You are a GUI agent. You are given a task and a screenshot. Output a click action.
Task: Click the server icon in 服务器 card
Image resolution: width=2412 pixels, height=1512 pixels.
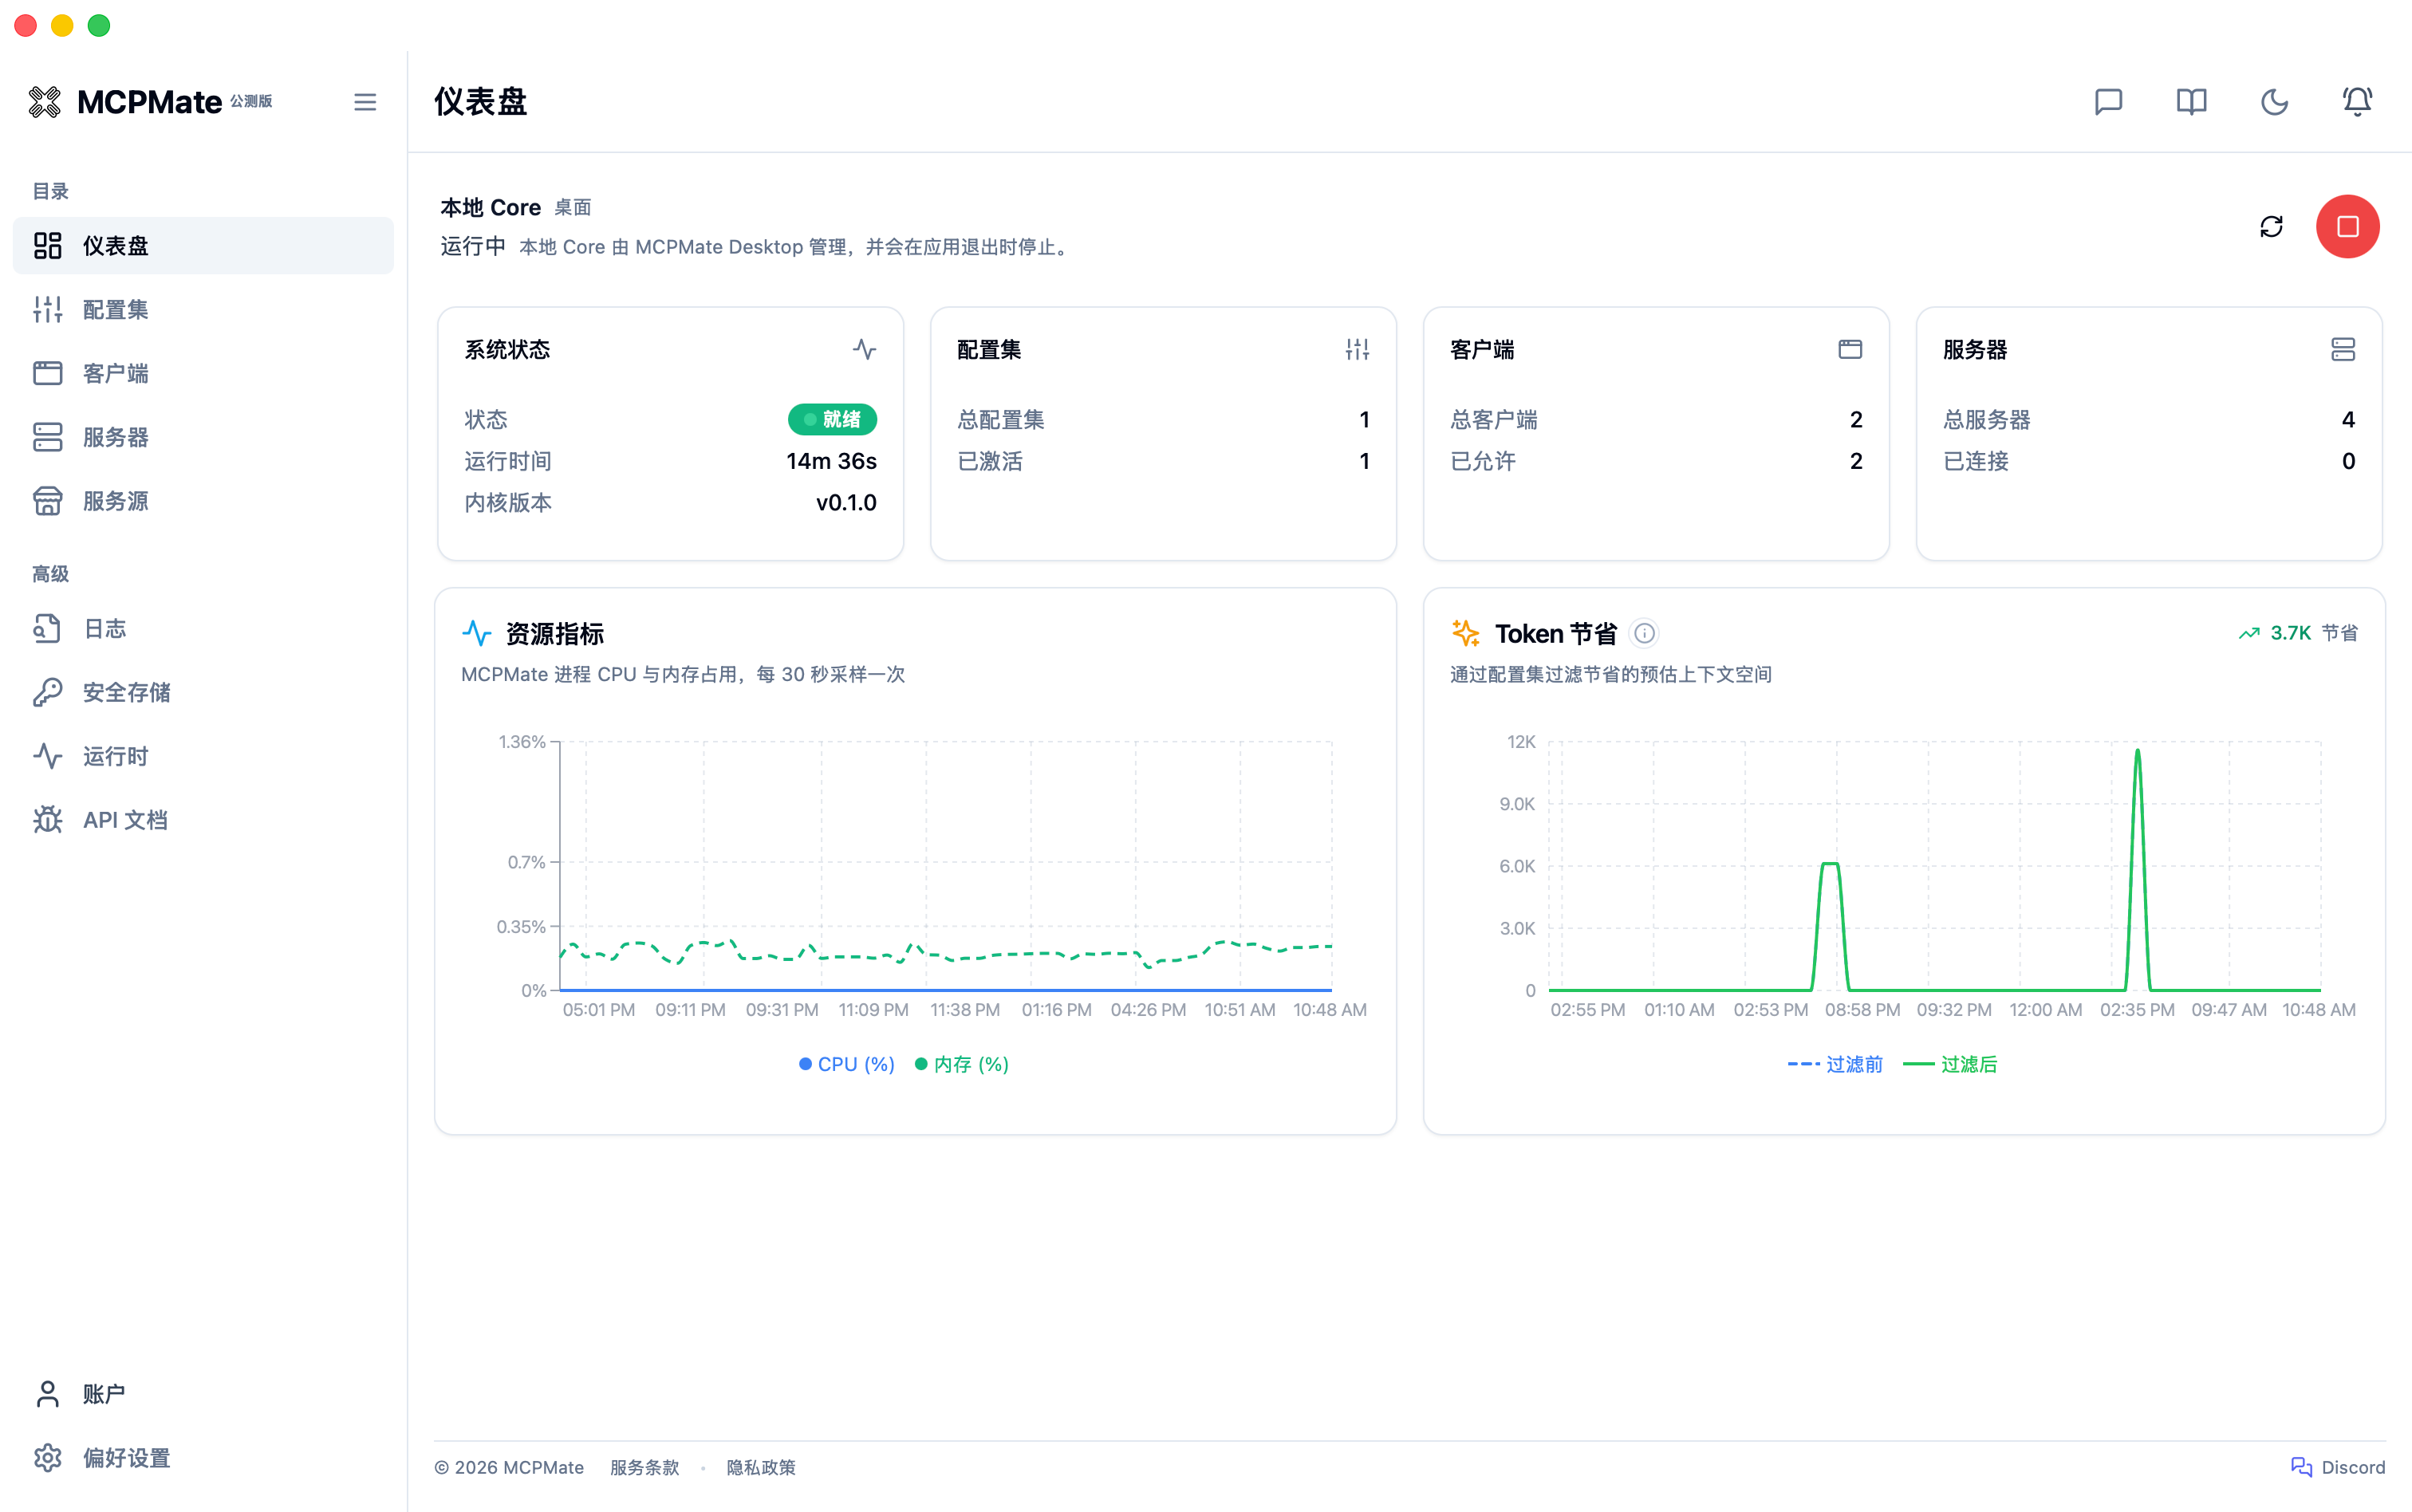(x=2343, y=349)
